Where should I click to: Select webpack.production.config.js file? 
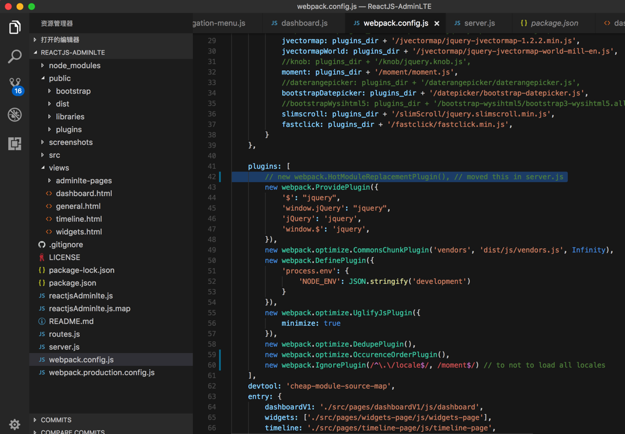(101, 373)
